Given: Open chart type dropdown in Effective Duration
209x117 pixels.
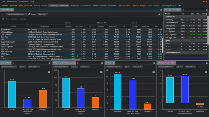Looking at the screenshot, I should [179, 67].
